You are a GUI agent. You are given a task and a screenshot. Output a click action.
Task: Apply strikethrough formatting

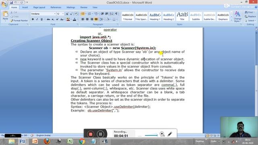click(48, 19)
